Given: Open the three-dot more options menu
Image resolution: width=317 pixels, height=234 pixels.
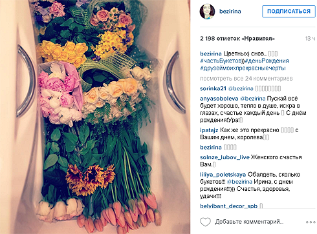Looking at the screenshot, I should [x=311, y=222].
